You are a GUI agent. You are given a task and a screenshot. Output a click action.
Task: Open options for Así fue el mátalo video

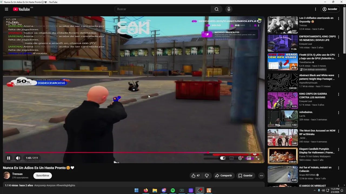click(x=338, y=168)
